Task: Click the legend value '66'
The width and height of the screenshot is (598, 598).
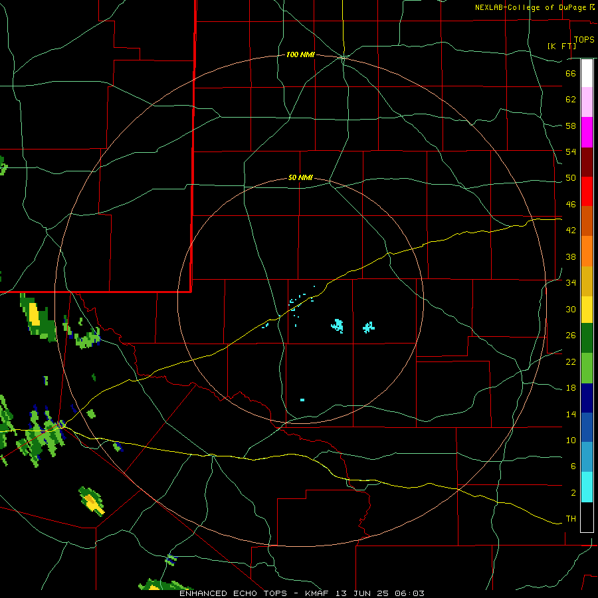Action: (x=571, y=73)
